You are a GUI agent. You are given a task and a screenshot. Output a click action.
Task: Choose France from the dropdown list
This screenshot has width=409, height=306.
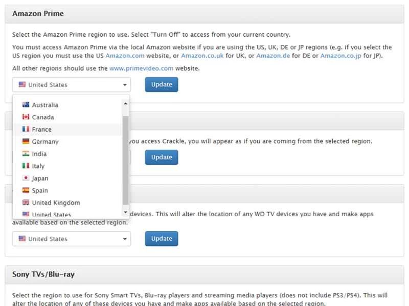41,130
